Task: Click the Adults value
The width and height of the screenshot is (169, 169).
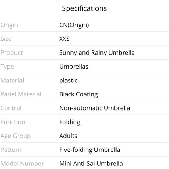Action: click(68, 136)
